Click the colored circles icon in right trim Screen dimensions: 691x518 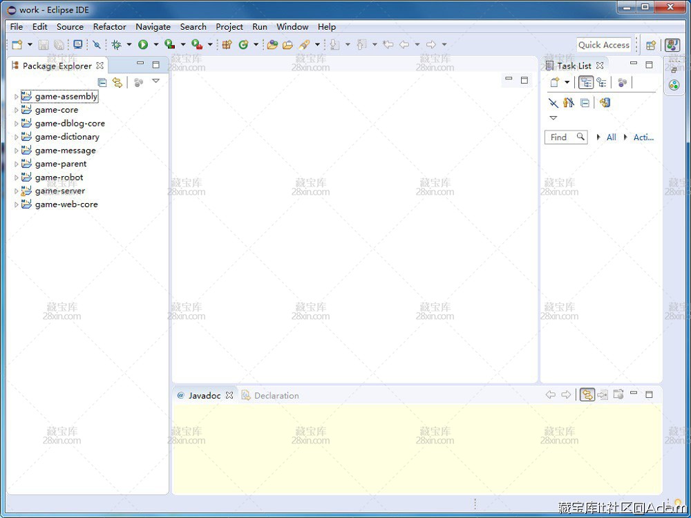pos(674,85)
